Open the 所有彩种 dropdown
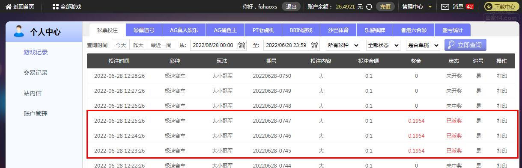The image size is (522, 168). point(343,45)
